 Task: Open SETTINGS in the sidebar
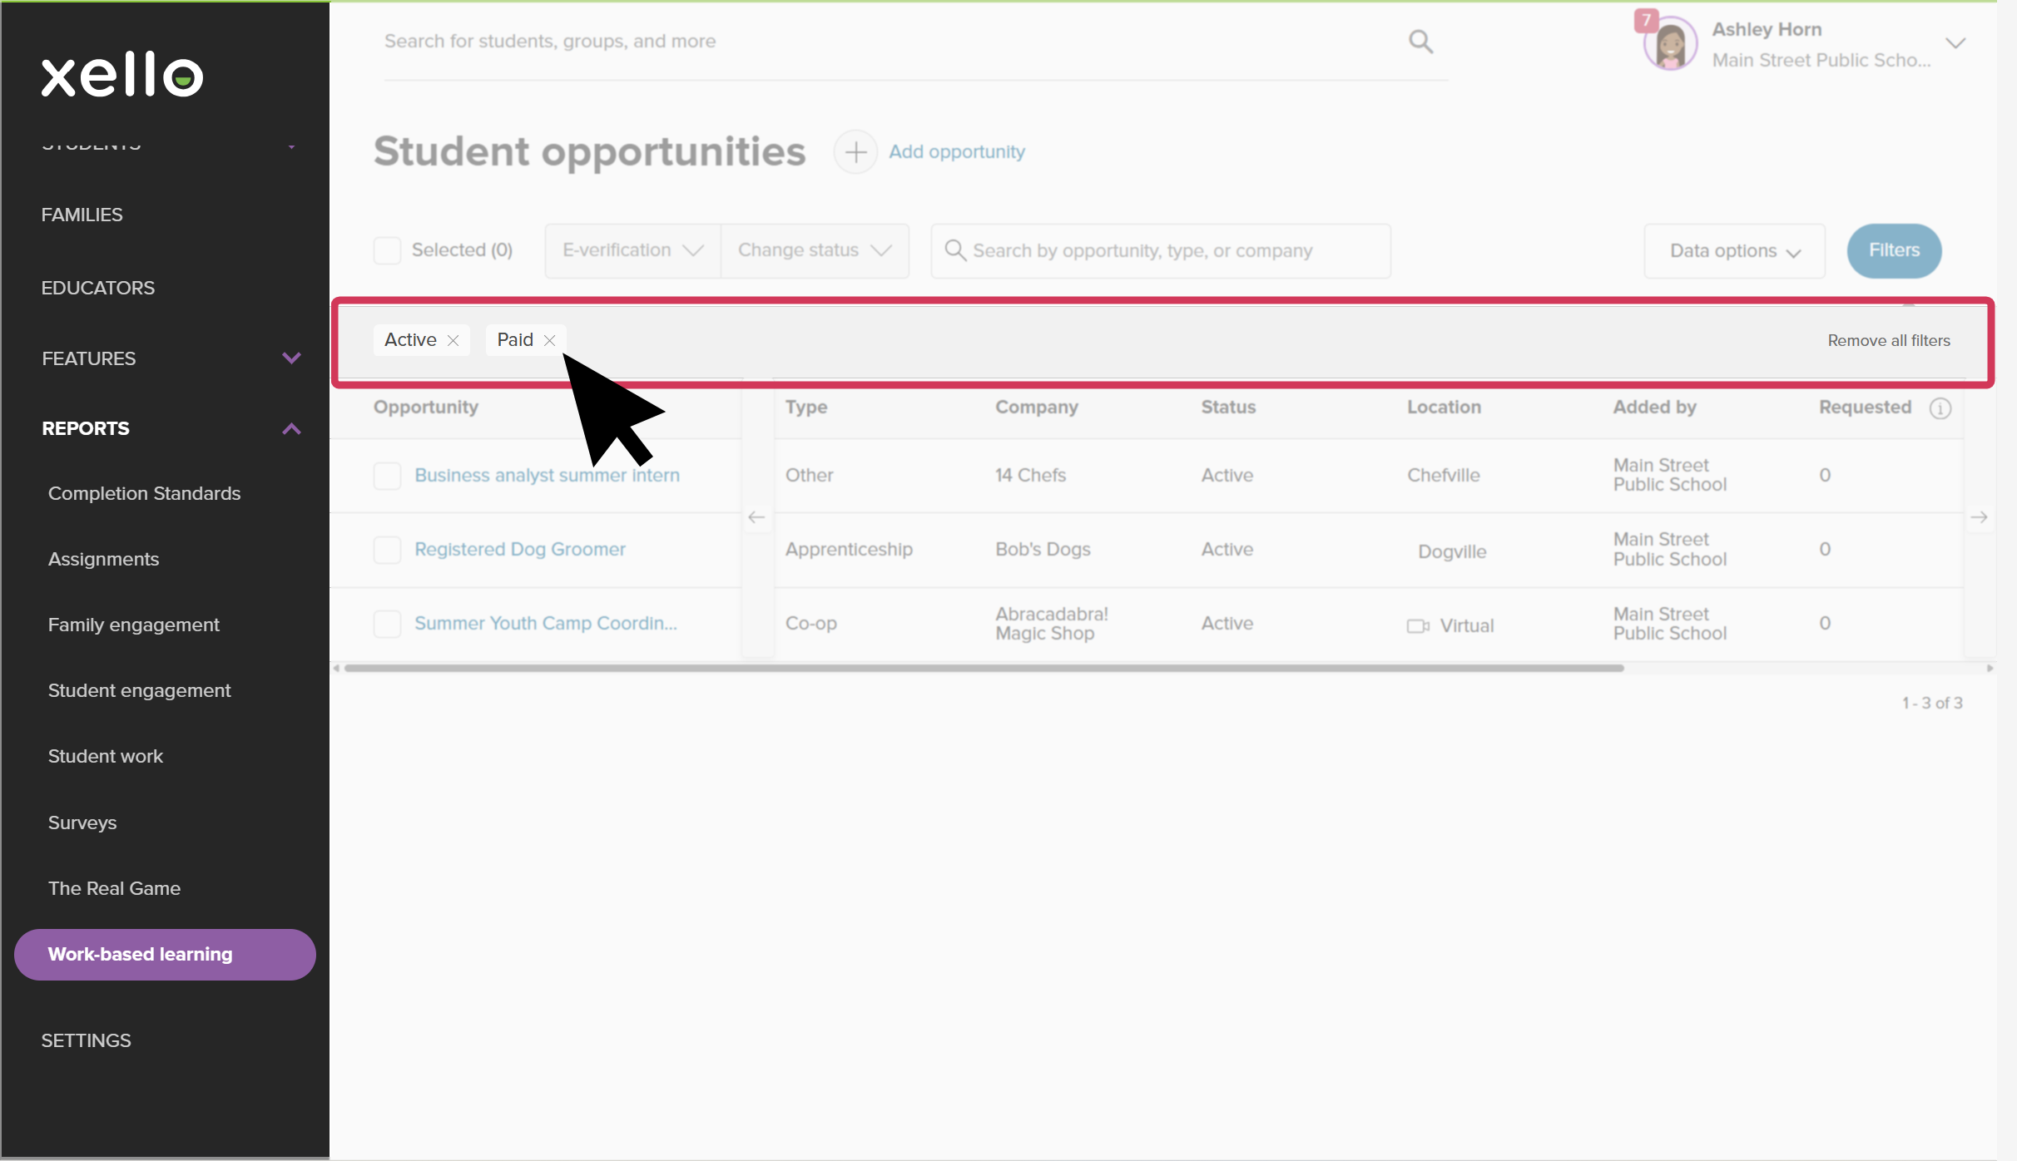(x=87, y=1040)
